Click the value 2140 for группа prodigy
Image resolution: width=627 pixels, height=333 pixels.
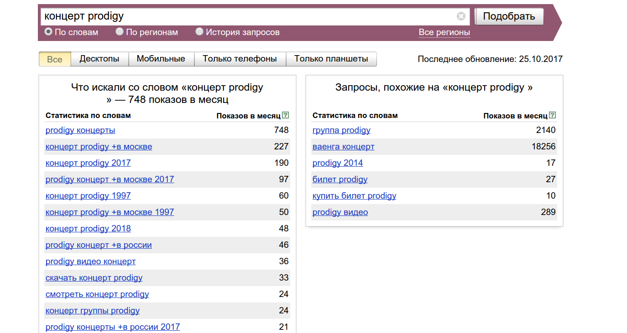pyautogui.click(x=546, y=130)
